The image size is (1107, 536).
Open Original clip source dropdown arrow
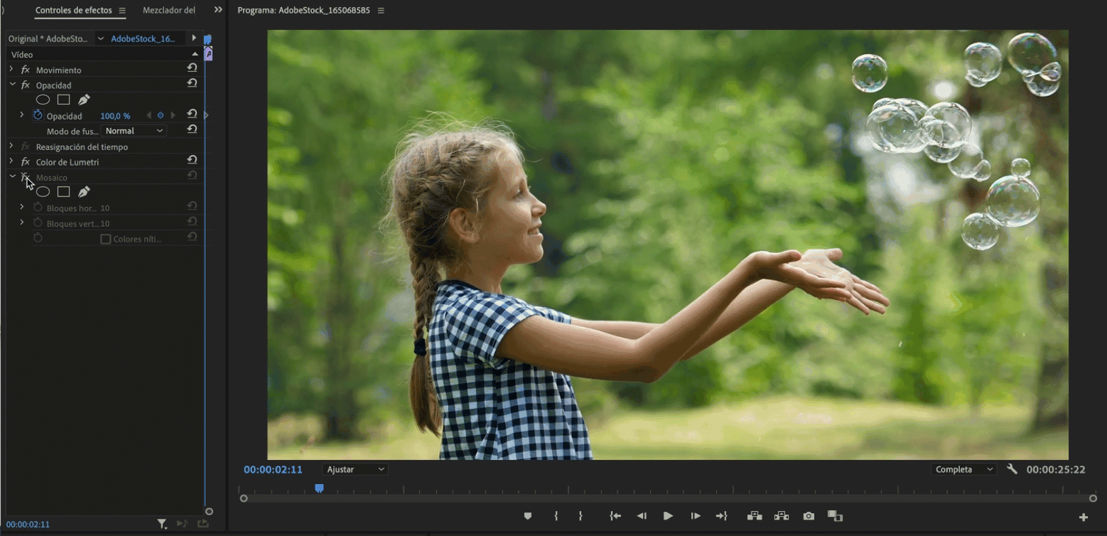[x=100, y=38]
